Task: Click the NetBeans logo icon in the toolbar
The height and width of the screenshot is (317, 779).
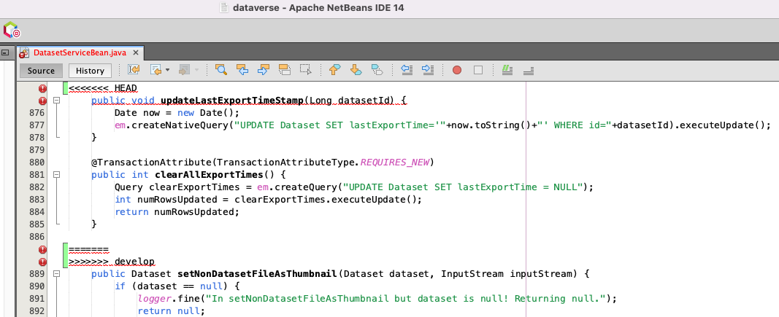Action: click(11, 30)
